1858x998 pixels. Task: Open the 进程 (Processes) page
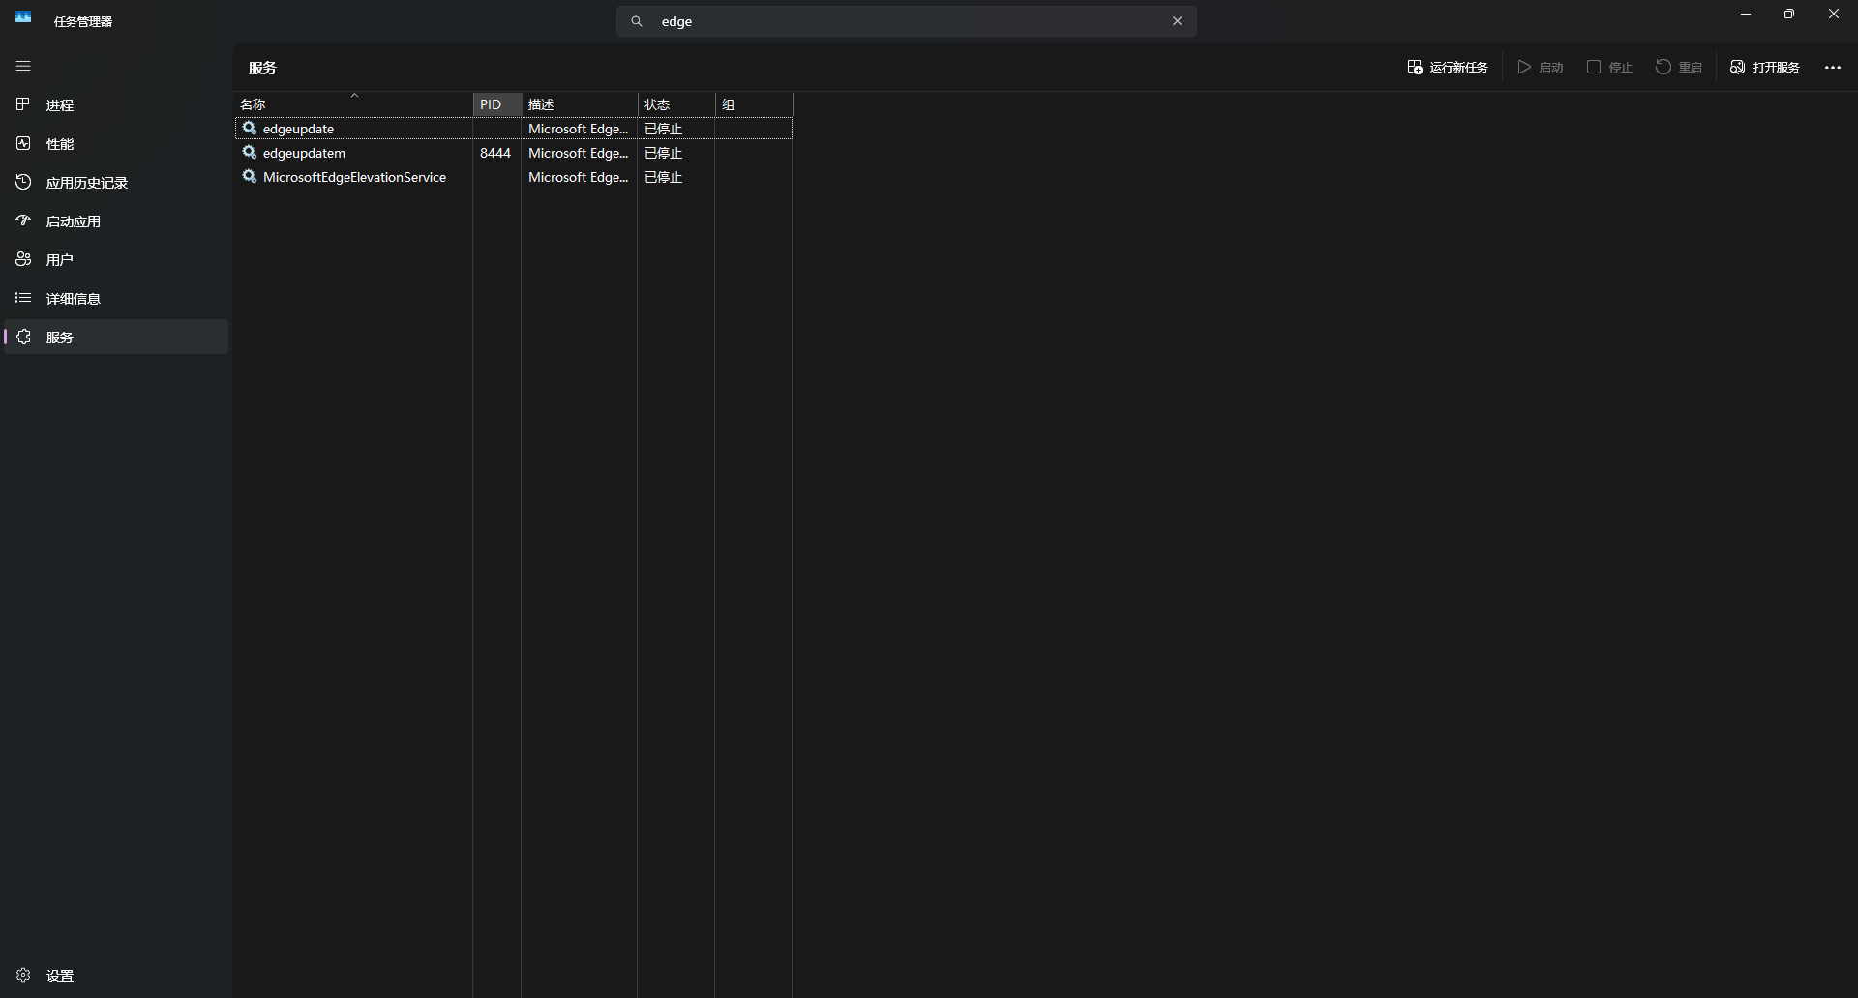(x=116, y=104)
